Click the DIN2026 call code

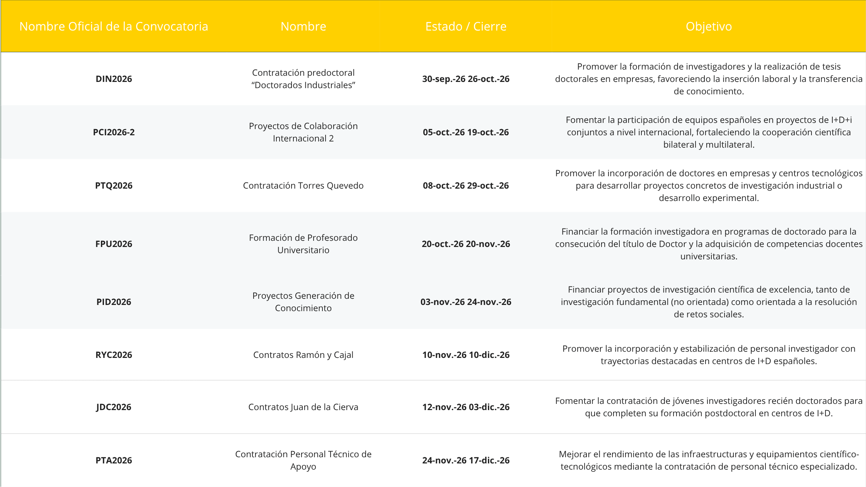click(114, 79)
